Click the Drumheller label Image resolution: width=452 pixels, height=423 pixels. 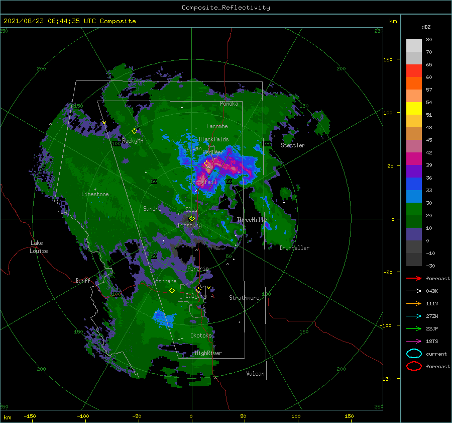(x=294, y=248)
